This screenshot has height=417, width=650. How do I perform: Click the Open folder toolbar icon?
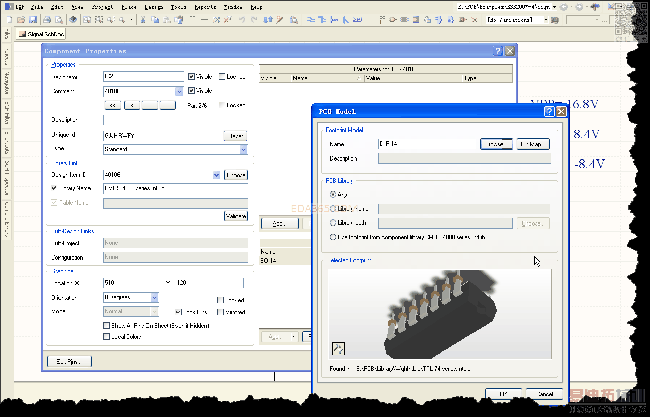[21, 20]
